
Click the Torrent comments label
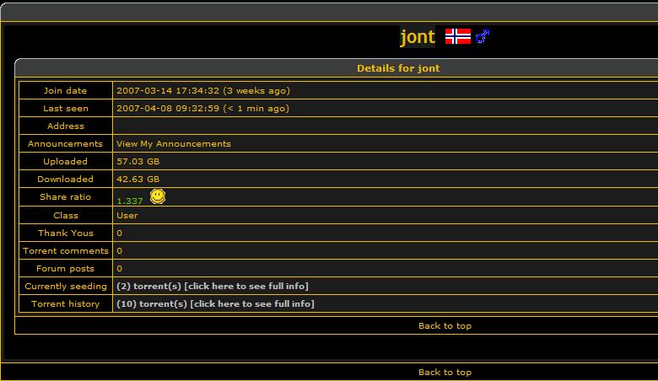(66, 250)
